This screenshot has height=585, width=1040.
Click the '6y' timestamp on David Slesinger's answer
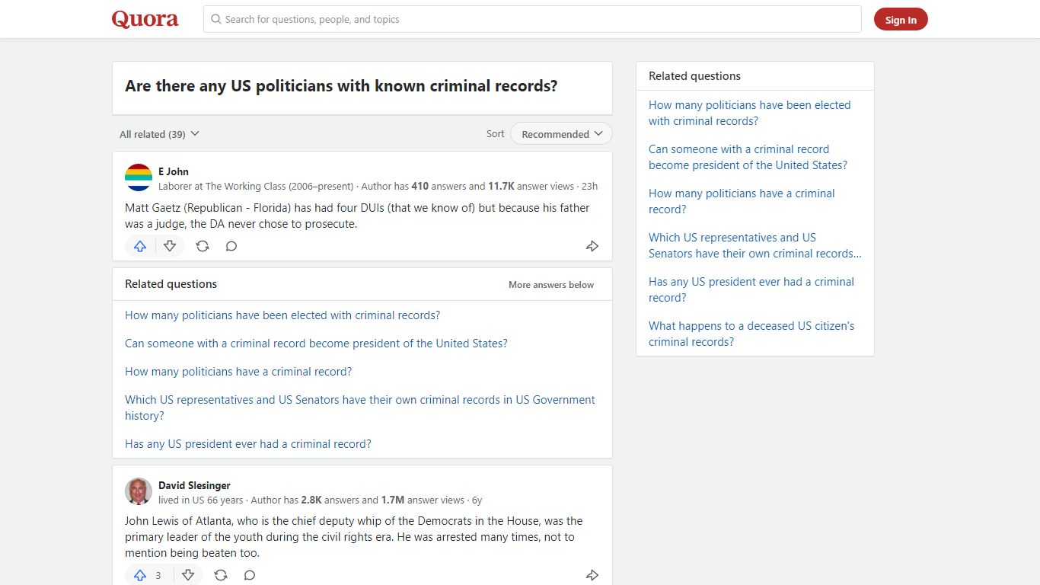[477, 500]
